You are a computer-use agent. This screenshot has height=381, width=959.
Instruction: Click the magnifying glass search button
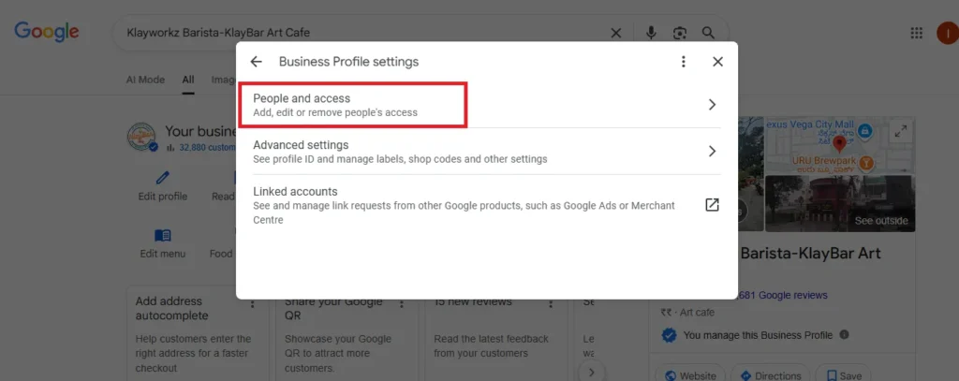(709, 33)
